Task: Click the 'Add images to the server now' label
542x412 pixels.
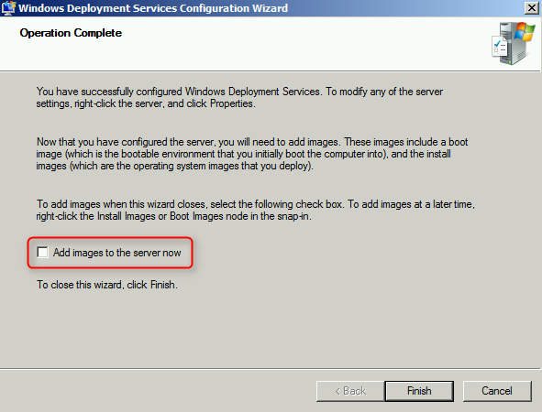Action: [116, 253]
